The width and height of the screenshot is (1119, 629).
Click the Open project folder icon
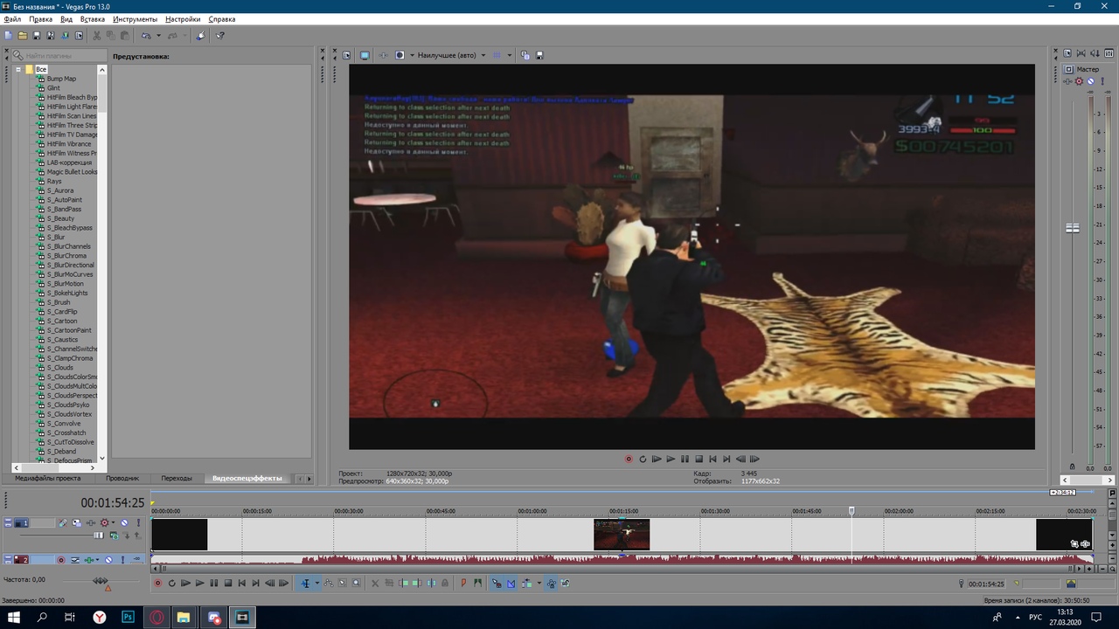click(x=23, y=36)
